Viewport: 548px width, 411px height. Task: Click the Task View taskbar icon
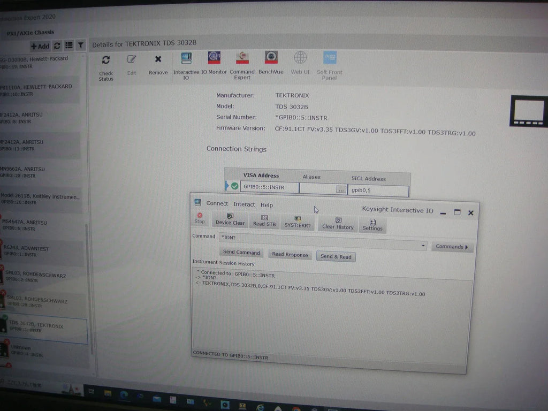(92, 391)
